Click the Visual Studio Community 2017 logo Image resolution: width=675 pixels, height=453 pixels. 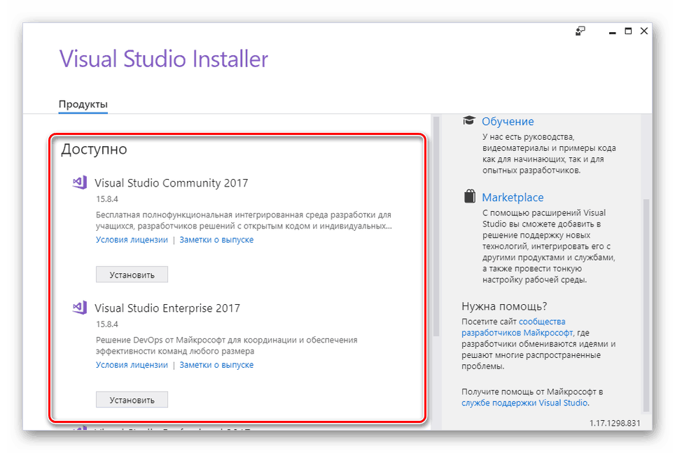[80, 183]
